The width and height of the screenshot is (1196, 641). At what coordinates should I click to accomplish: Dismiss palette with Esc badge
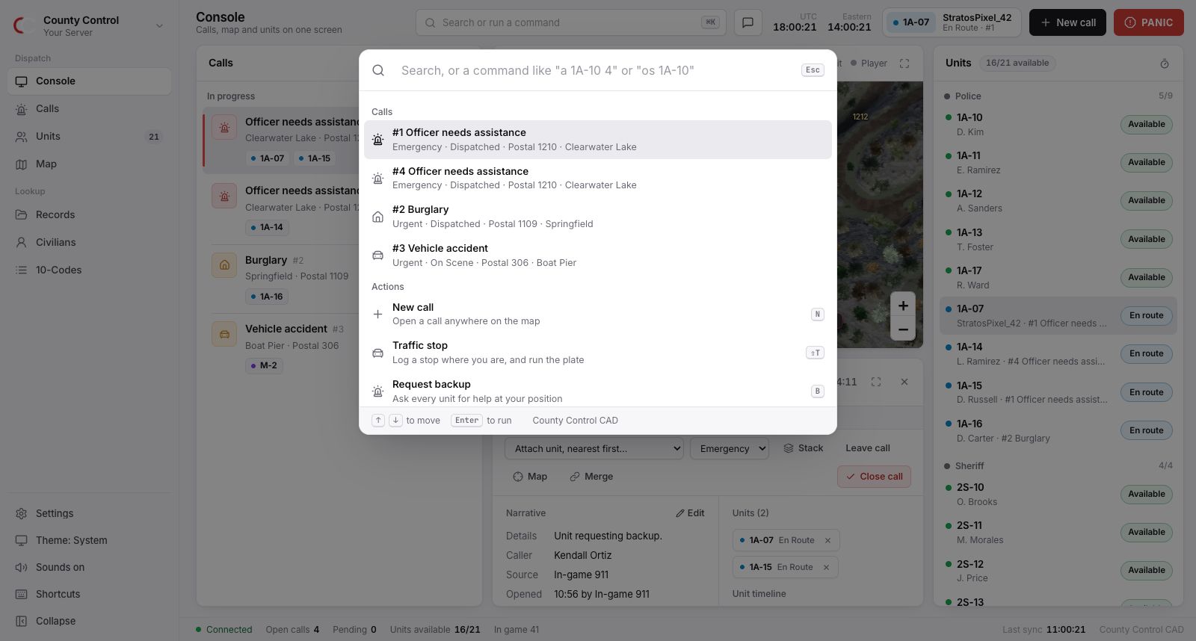coord(813,70)
